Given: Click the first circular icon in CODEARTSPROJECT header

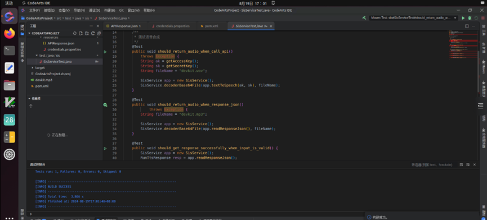Looking at the screenshot, I should pyautogui.click(x=74, y=33).
